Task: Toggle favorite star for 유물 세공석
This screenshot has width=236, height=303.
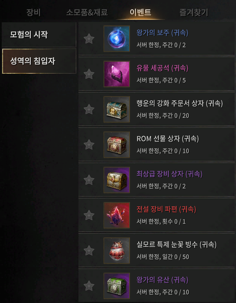Action: (x=89, y=74)
